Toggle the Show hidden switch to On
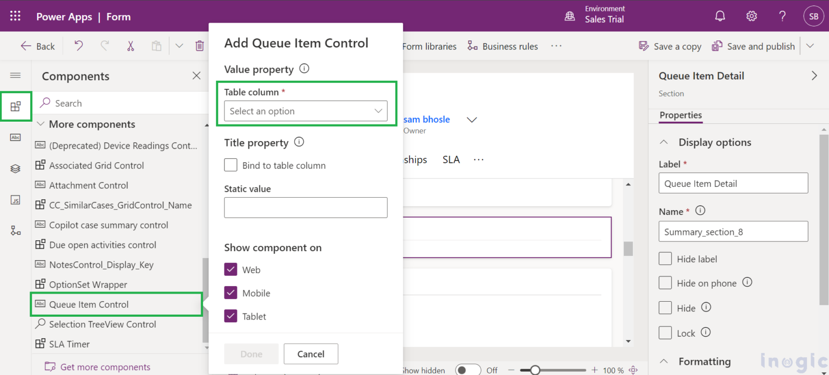 [467, 369]
